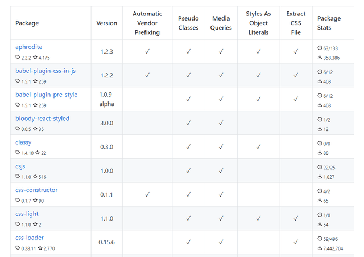Image resolution: width=364 pixels, height=257 pixels.
Task: Select version 1.2.3 in aphrodite row
Action: tap(107, 51)
